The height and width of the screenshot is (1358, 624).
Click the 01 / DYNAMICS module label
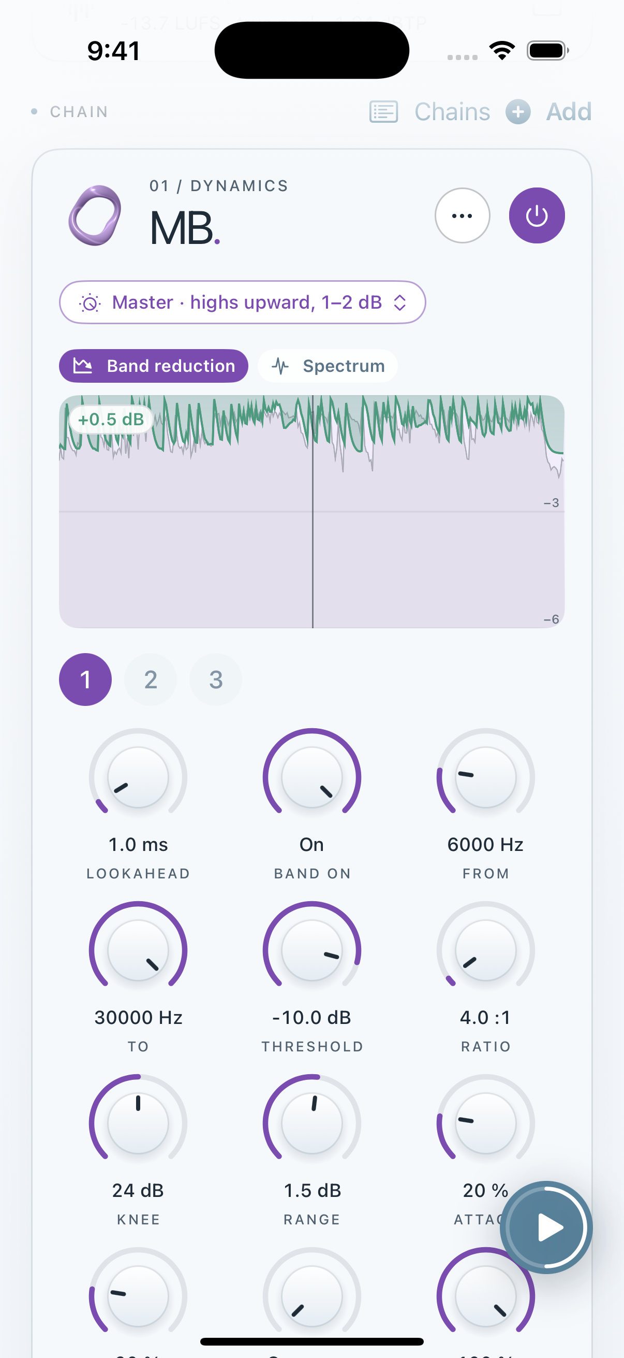[219, 185]
